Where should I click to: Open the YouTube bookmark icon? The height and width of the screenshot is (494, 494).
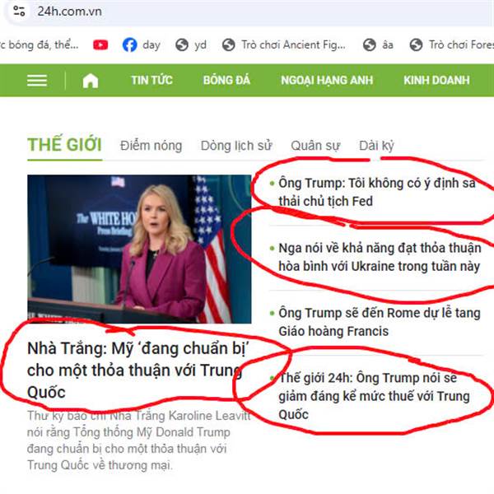[x=100, y=44]
